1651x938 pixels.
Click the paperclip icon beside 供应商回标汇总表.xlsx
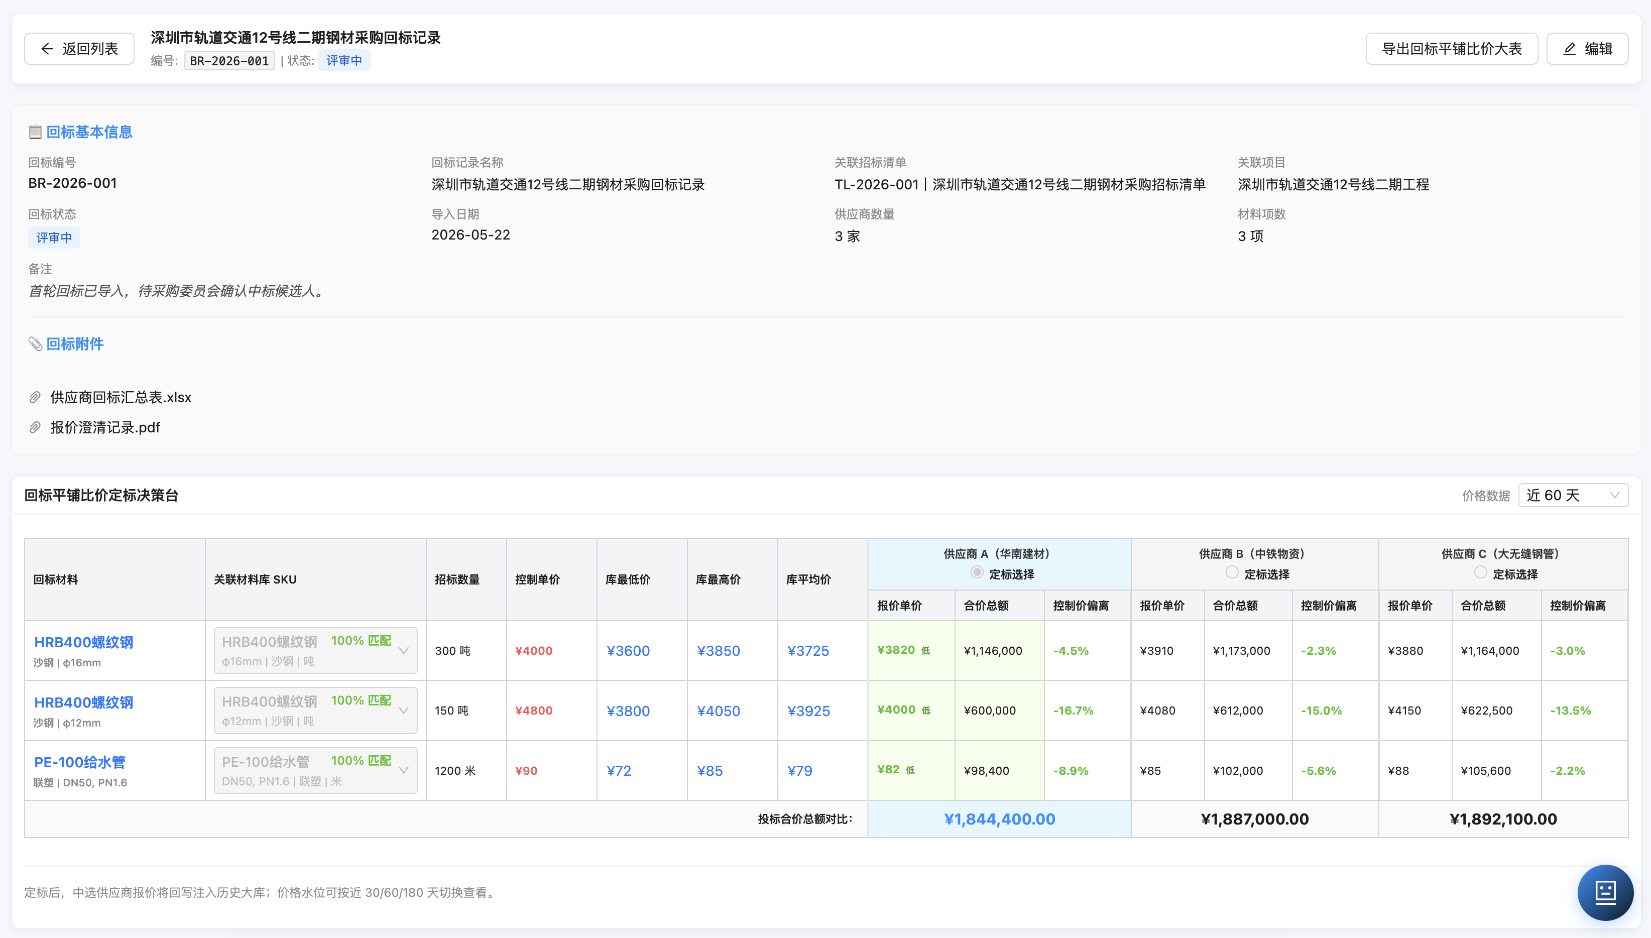[36, 398]
